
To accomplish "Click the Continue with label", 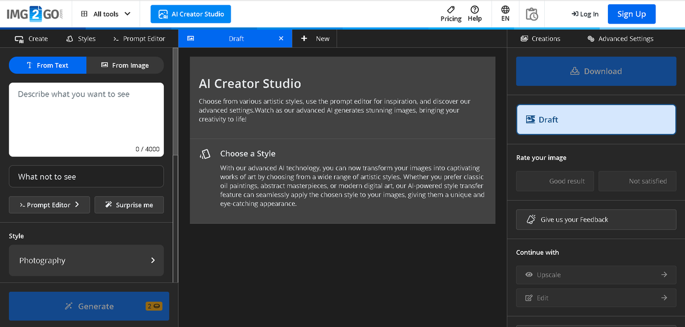I will click(537, 252).
